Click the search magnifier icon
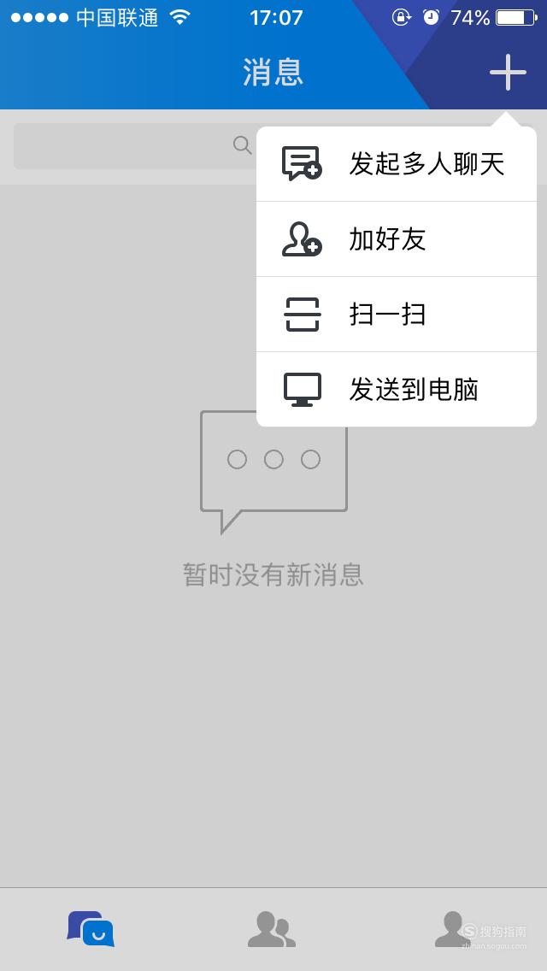Viewport: 547px width, 971px height. pos(242,145)
